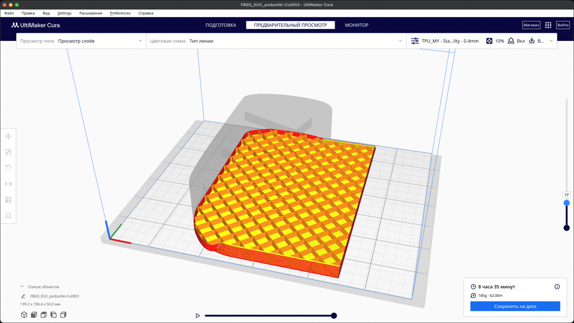Open the Вид menu
This screenshot has width=574, height=323.
coord(46,13)
